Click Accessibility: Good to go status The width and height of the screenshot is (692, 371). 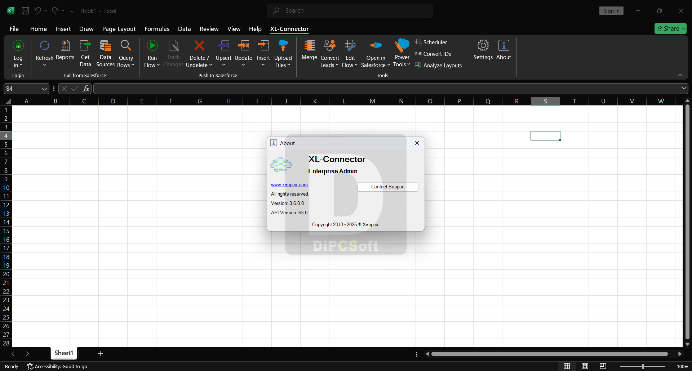pyautogui.click(x=57, y=366)
